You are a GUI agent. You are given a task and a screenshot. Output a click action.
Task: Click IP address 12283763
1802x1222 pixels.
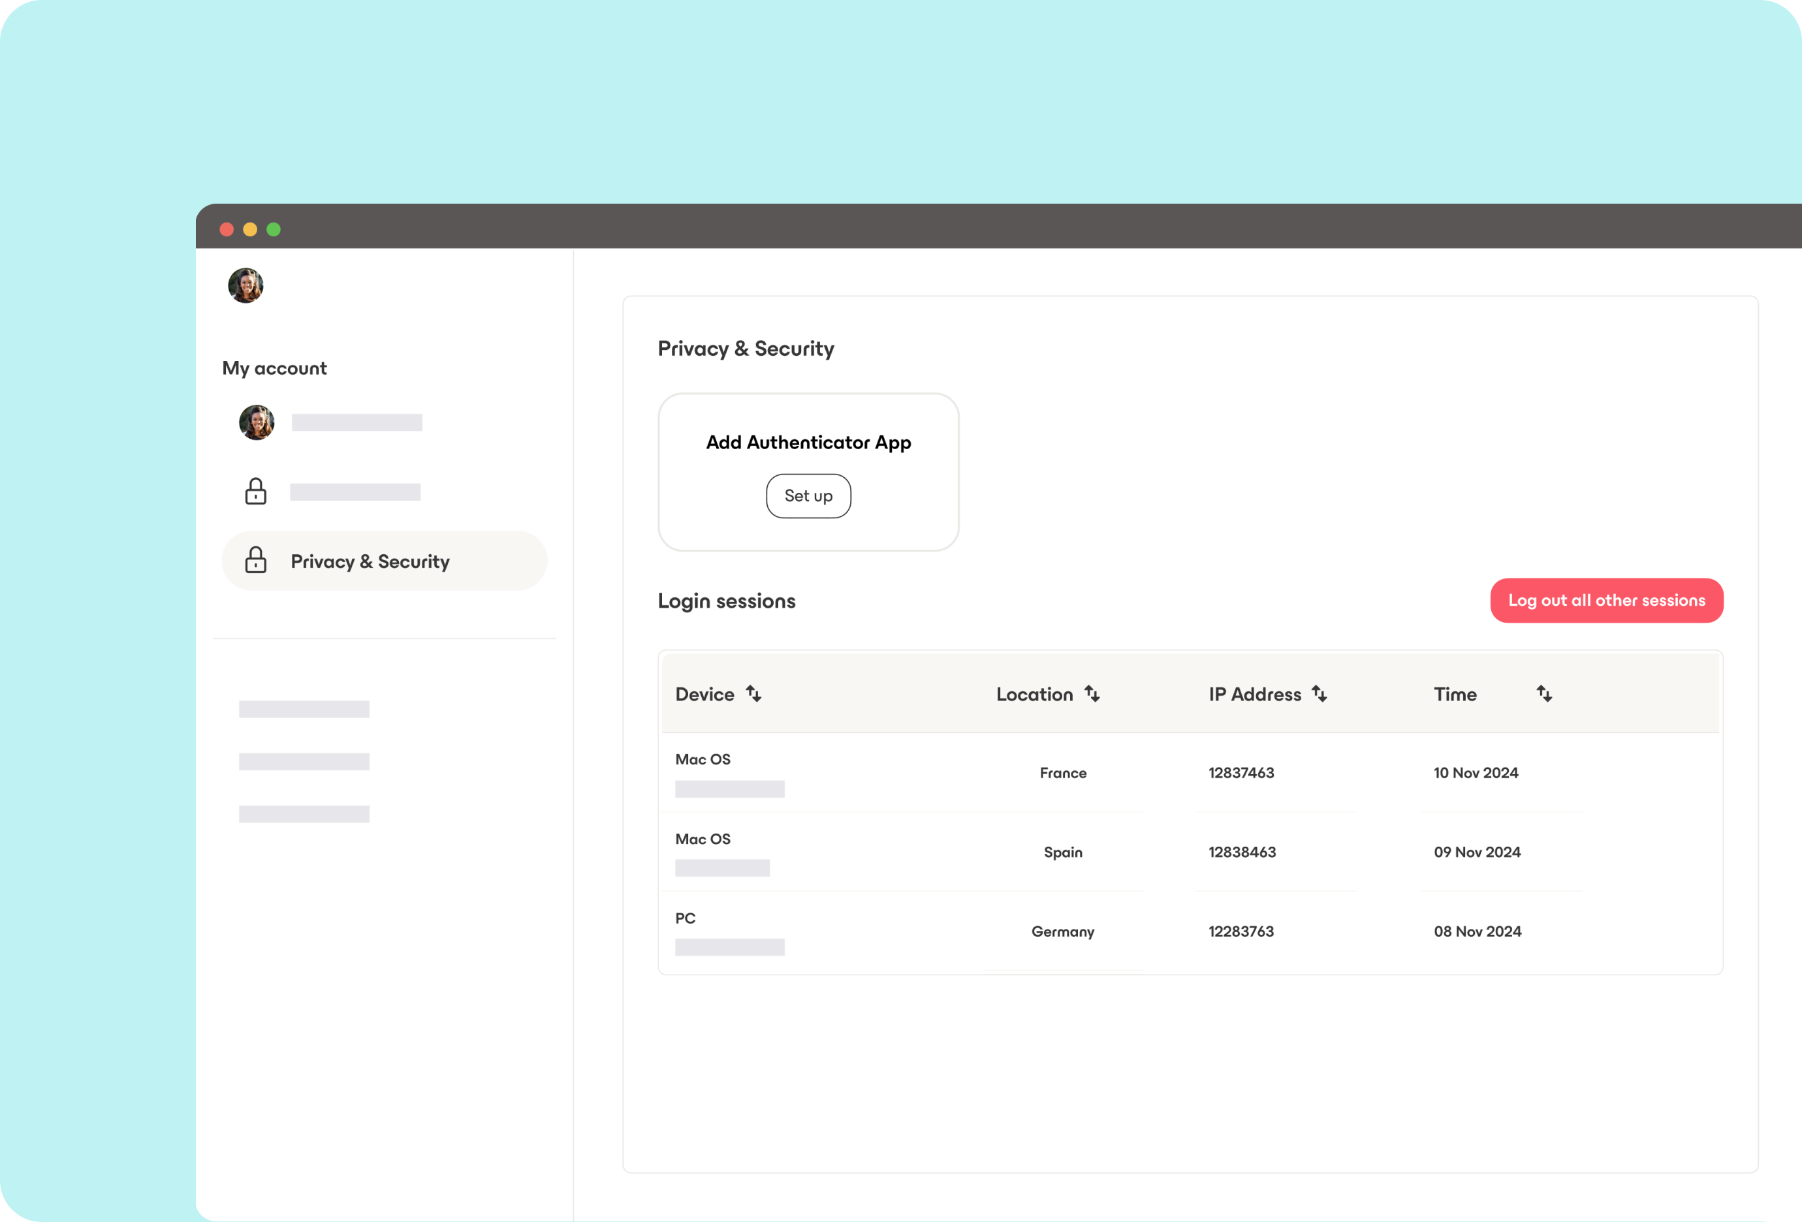[x=1241, y=930]
